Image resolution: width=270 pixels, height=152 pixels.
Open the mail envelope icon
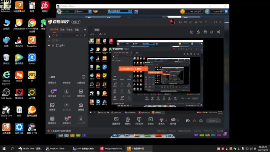coord(185,22)
